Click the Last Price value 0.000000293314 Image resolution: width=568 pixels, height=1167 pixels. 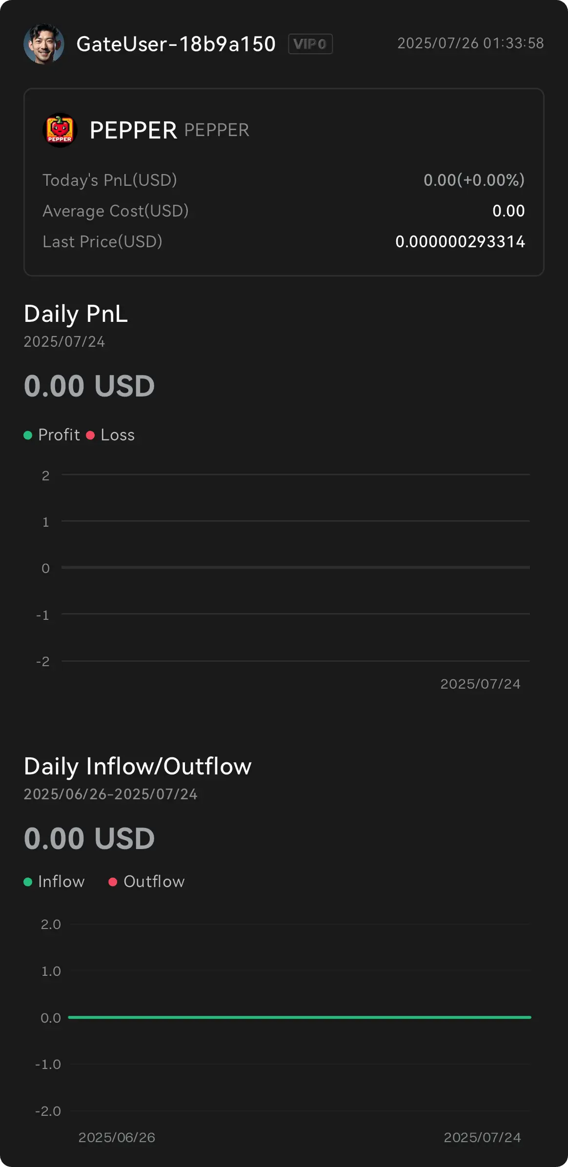(460, 241)
